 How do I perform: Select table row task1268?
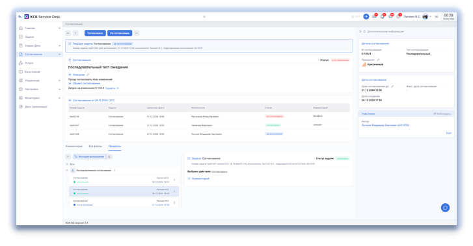pos(209,134)
